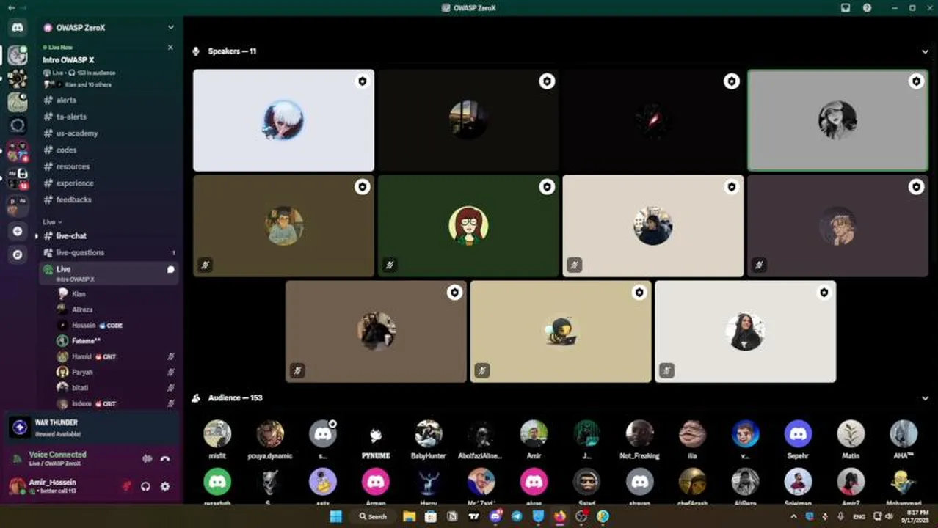Open User Settings gear icon
938x528 pixels.
coord(165,486)
